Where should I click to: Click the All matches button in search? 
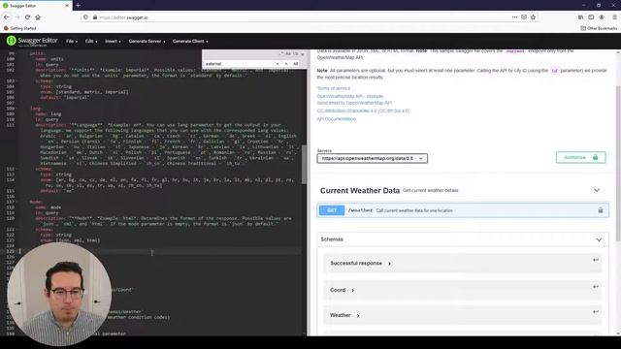pos(295,64)
